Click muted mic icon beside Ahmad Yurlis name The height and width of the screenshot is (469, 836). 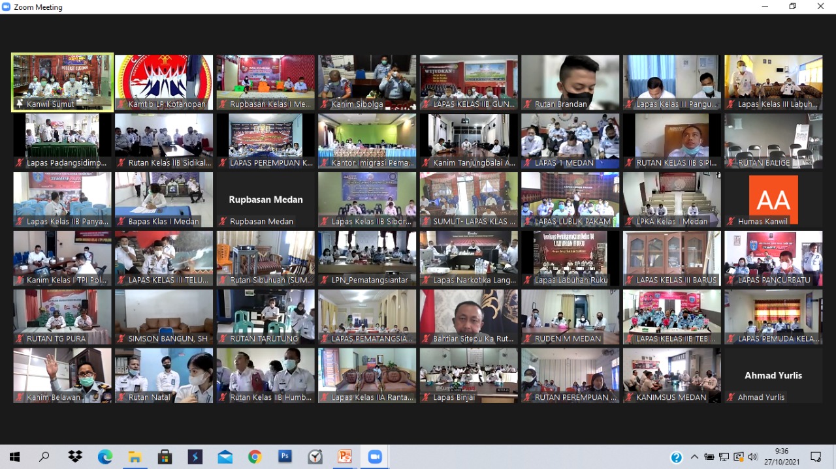(731, 397)
